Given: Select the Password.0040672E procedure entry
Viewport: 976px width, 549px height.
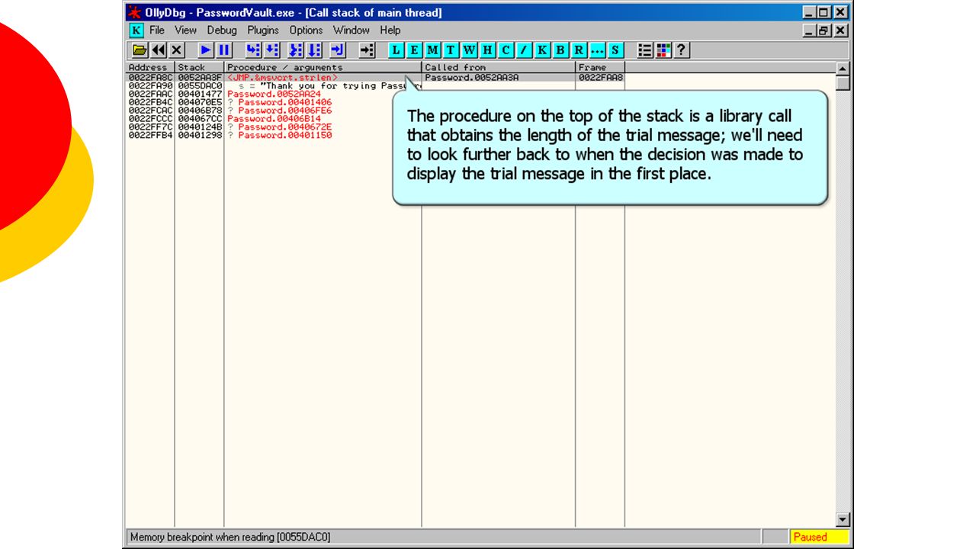Looking at the screenshot, I should [285, 127].
